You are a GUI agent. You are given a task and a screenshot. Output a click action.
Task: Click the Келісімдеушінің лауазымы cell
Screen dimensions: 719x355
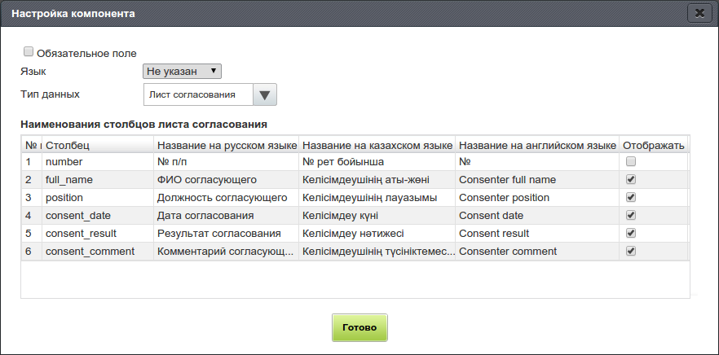(x=377, y=197)
